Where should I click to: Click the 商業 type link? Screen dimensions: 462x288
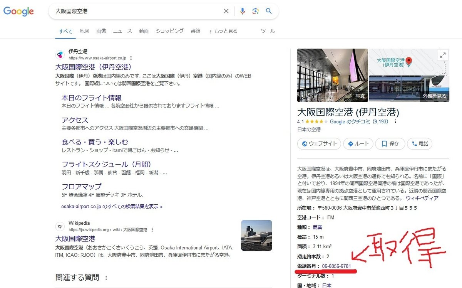point(317,227)
